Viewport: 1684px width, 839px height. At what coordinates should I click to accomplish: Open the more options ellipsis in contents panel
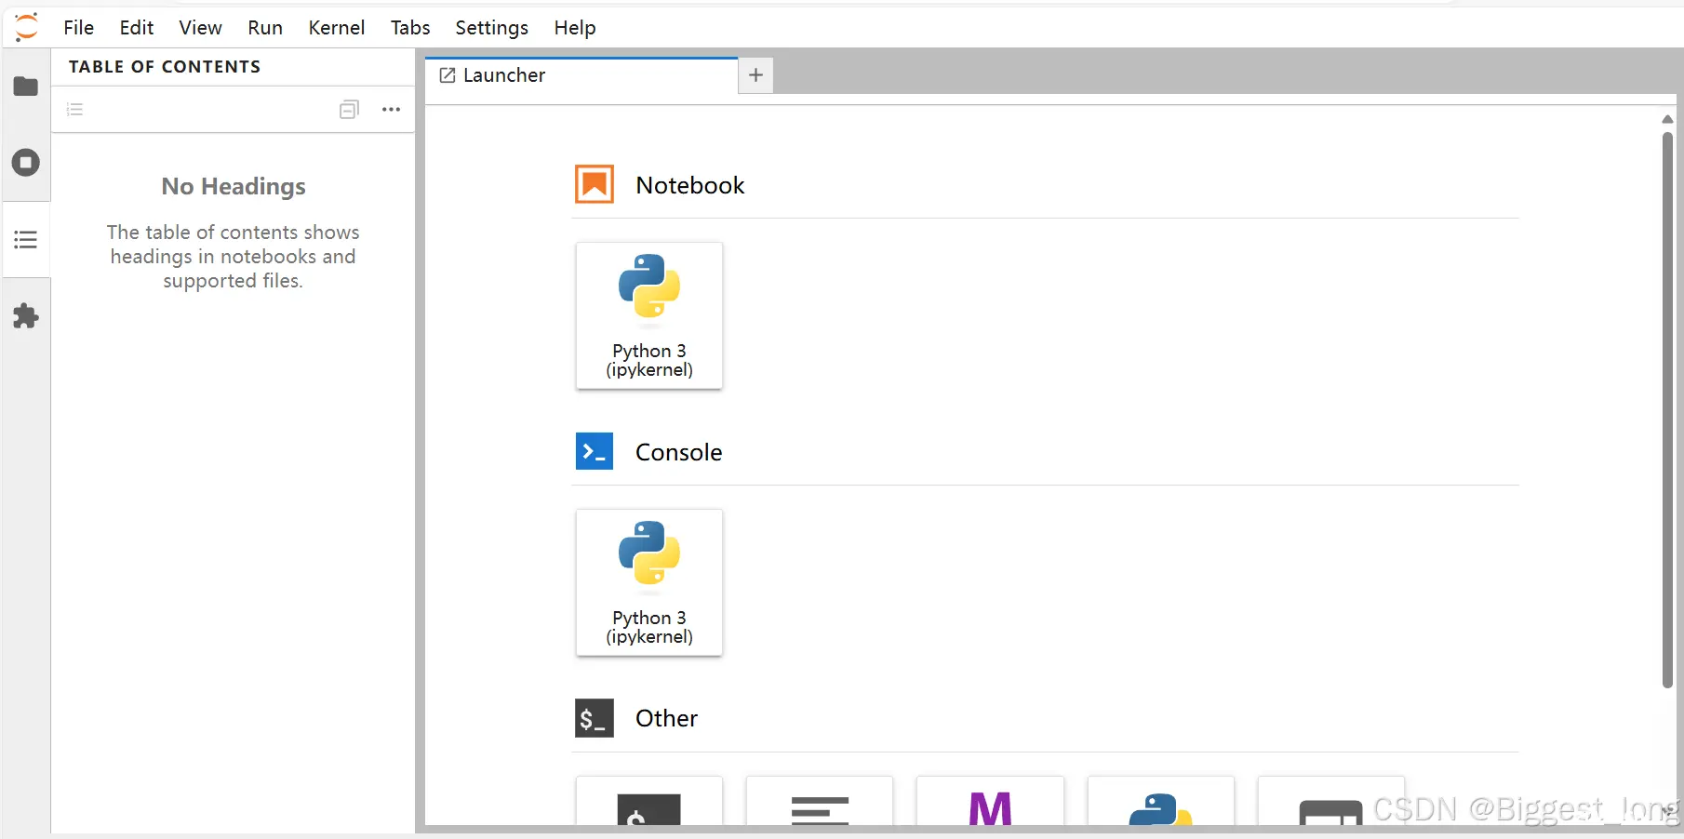point(391,110)
